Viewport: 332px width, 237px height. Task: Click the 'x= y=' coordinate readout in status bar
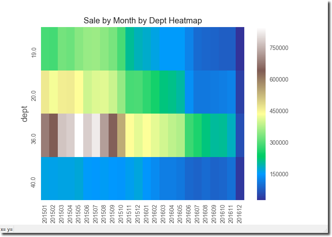tap(7, 229)
